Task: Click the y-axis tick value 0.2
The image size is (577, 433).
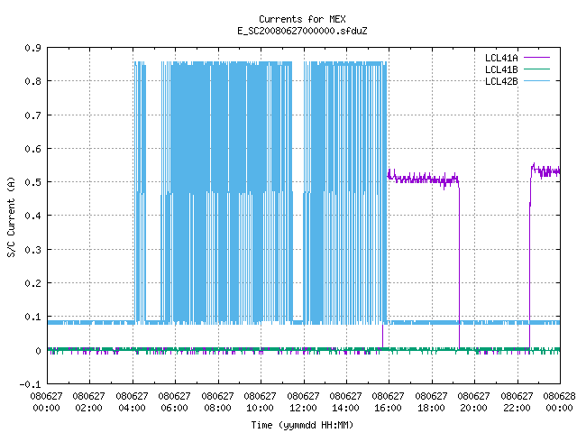Action: tap(32, 283)
